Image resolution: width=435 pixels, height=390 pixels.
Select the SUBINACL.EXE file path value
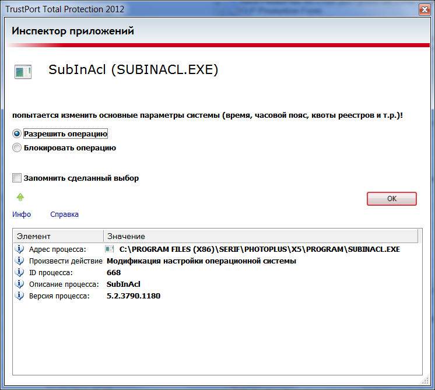point(259,249)
